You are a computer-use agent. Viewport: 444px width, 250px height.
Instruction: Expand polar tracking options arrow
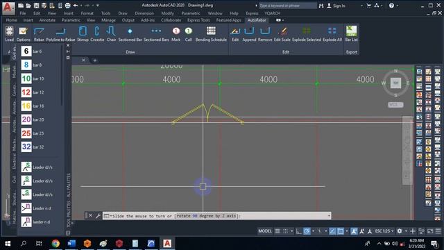coord(313,231)
